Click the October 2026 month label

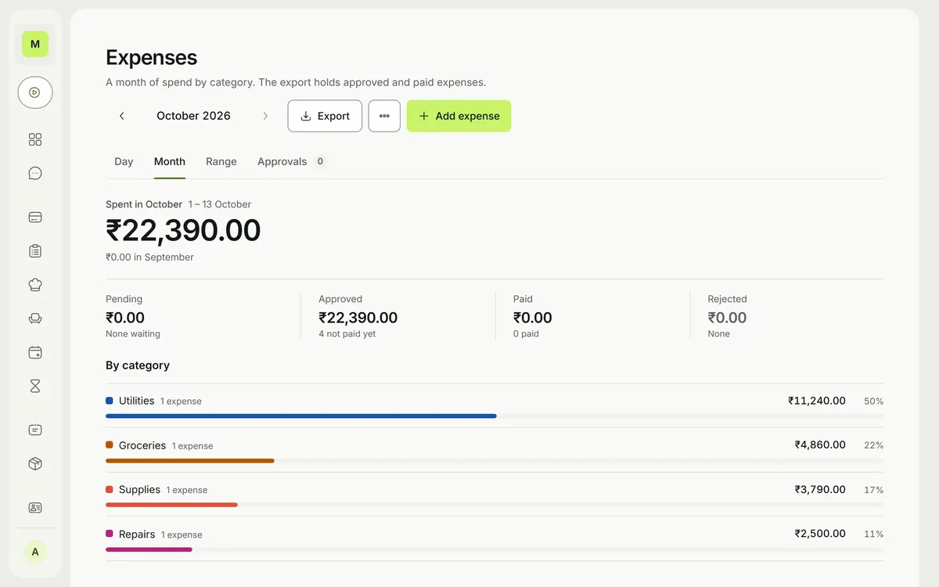(x=193, y=116)
